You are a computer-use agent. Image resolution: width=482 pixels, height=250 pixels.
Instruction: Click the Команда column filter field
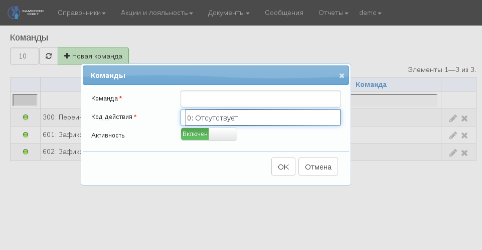click(394, 100)
